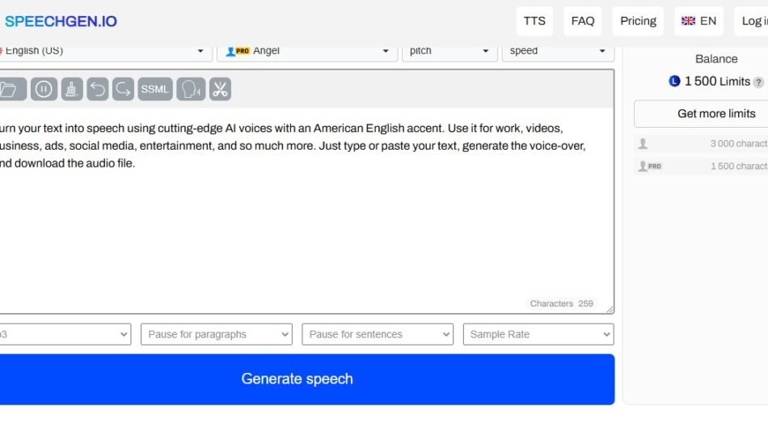
Task: Open the Sample Rate dropdown
Action: (x=538, y=334)
